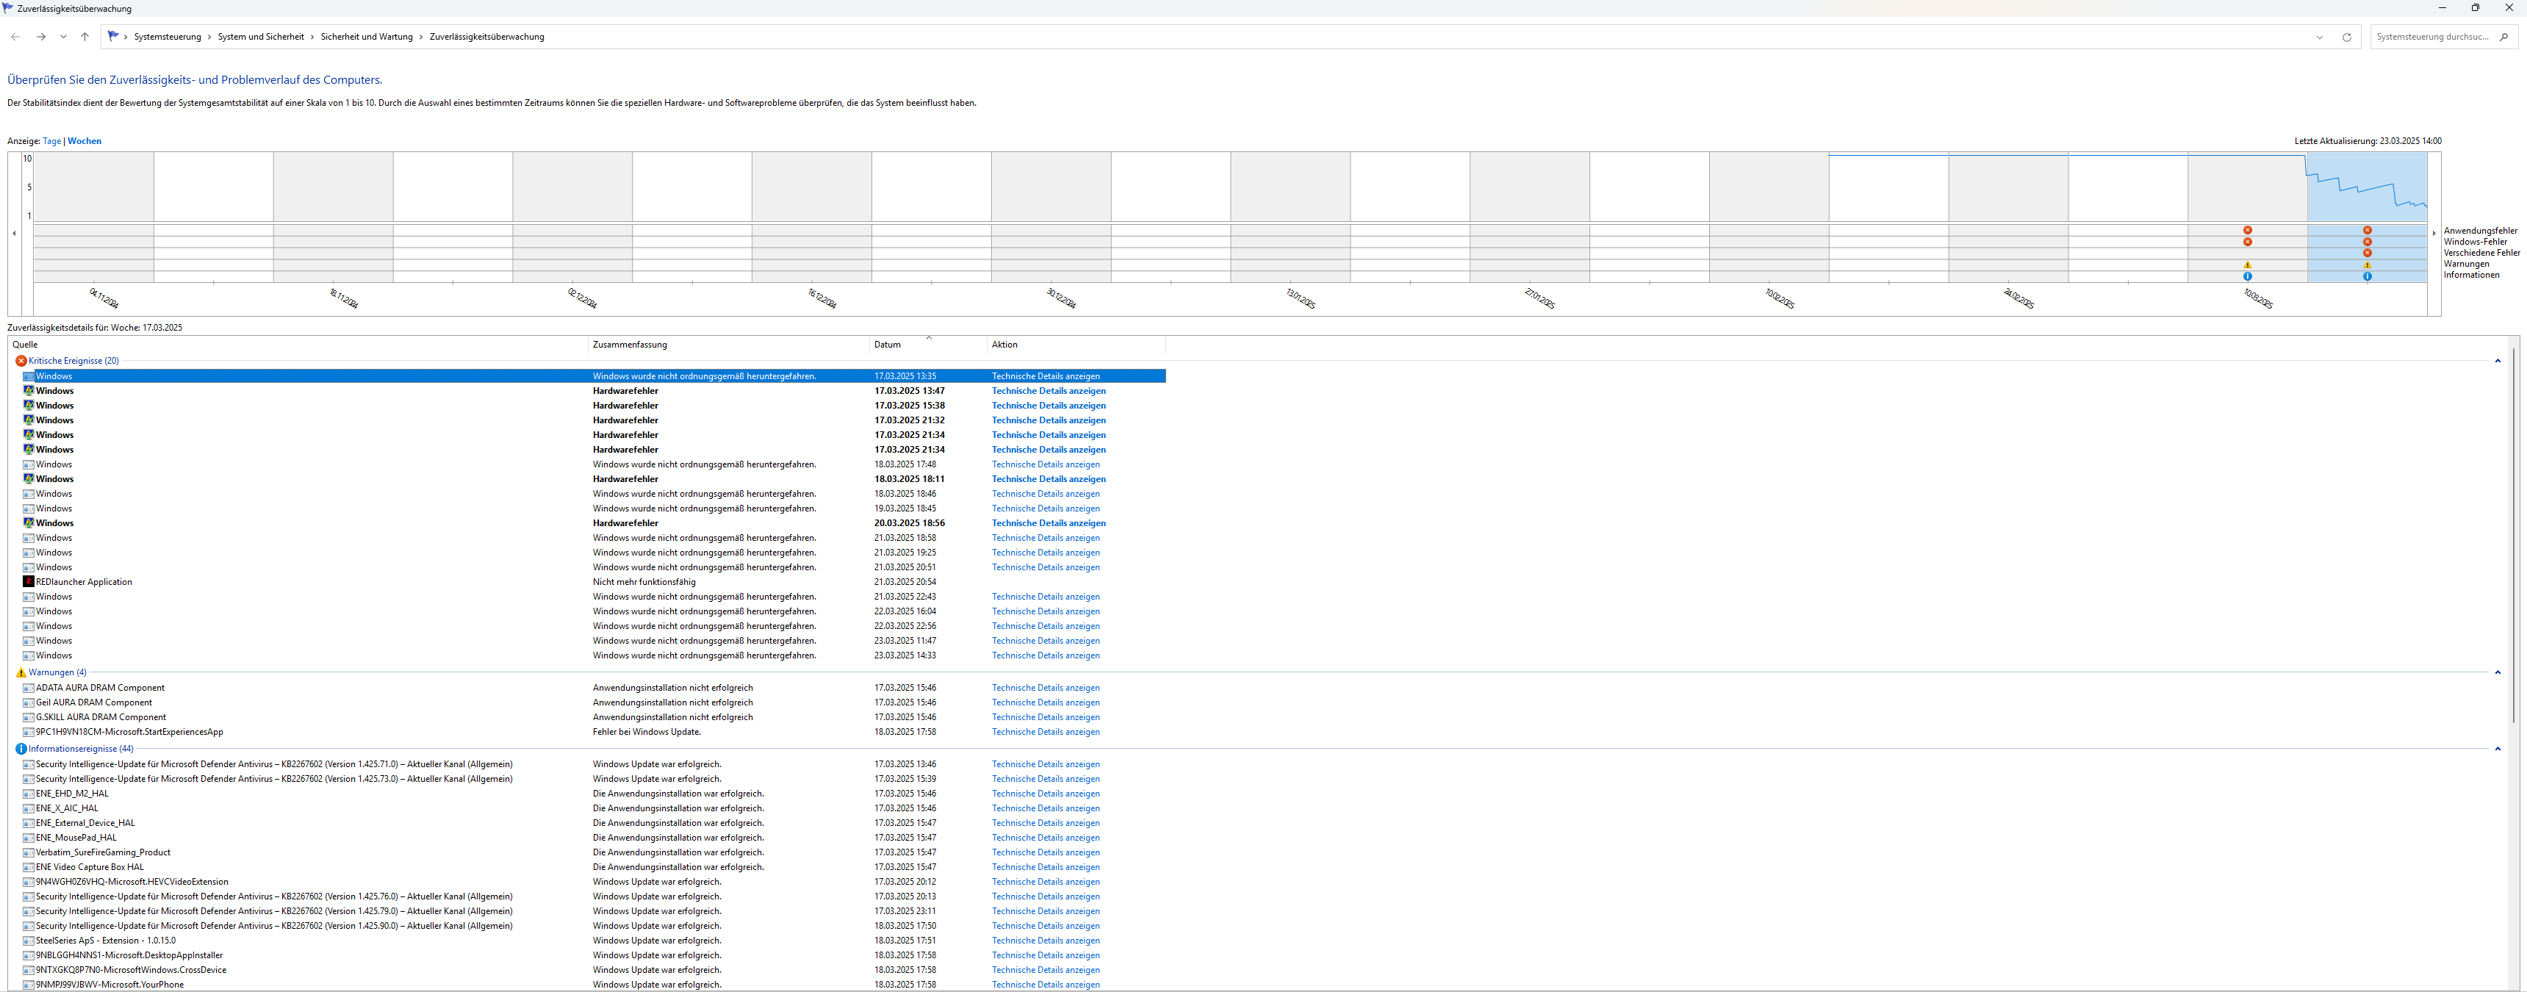The height and width of the screenshot is (992, 2527).
Task: Open recent locations dropdown chevron
Action: click(x=62, y=37)
